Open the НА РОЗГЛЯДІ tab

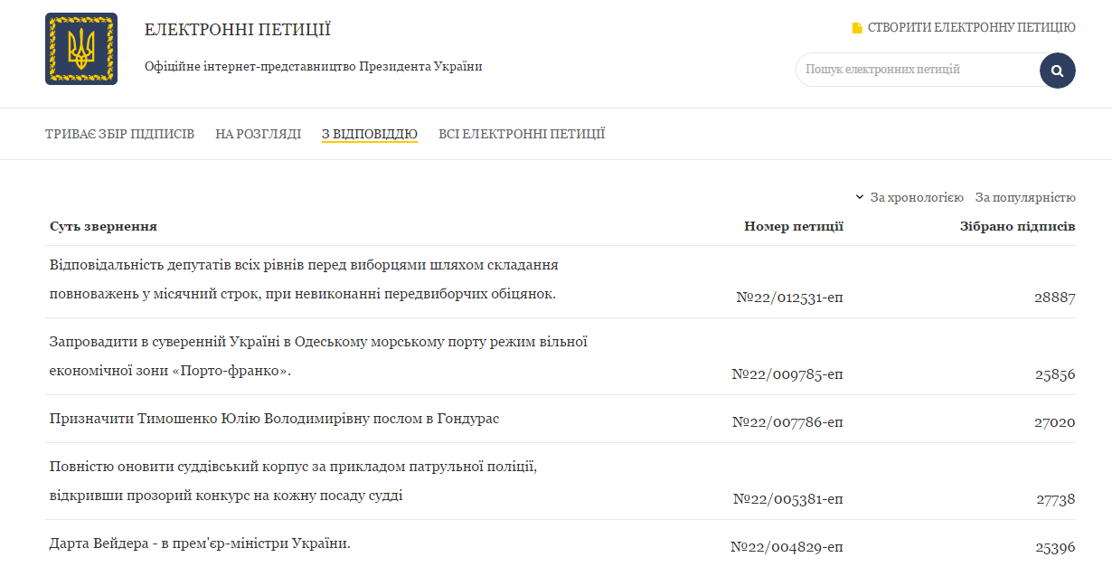(x=259, y=133)
